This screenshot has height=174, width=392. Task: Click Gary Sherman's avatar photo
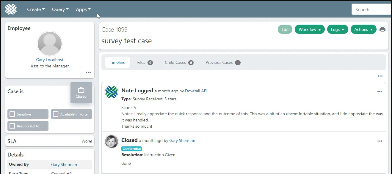tap(112, 142)
